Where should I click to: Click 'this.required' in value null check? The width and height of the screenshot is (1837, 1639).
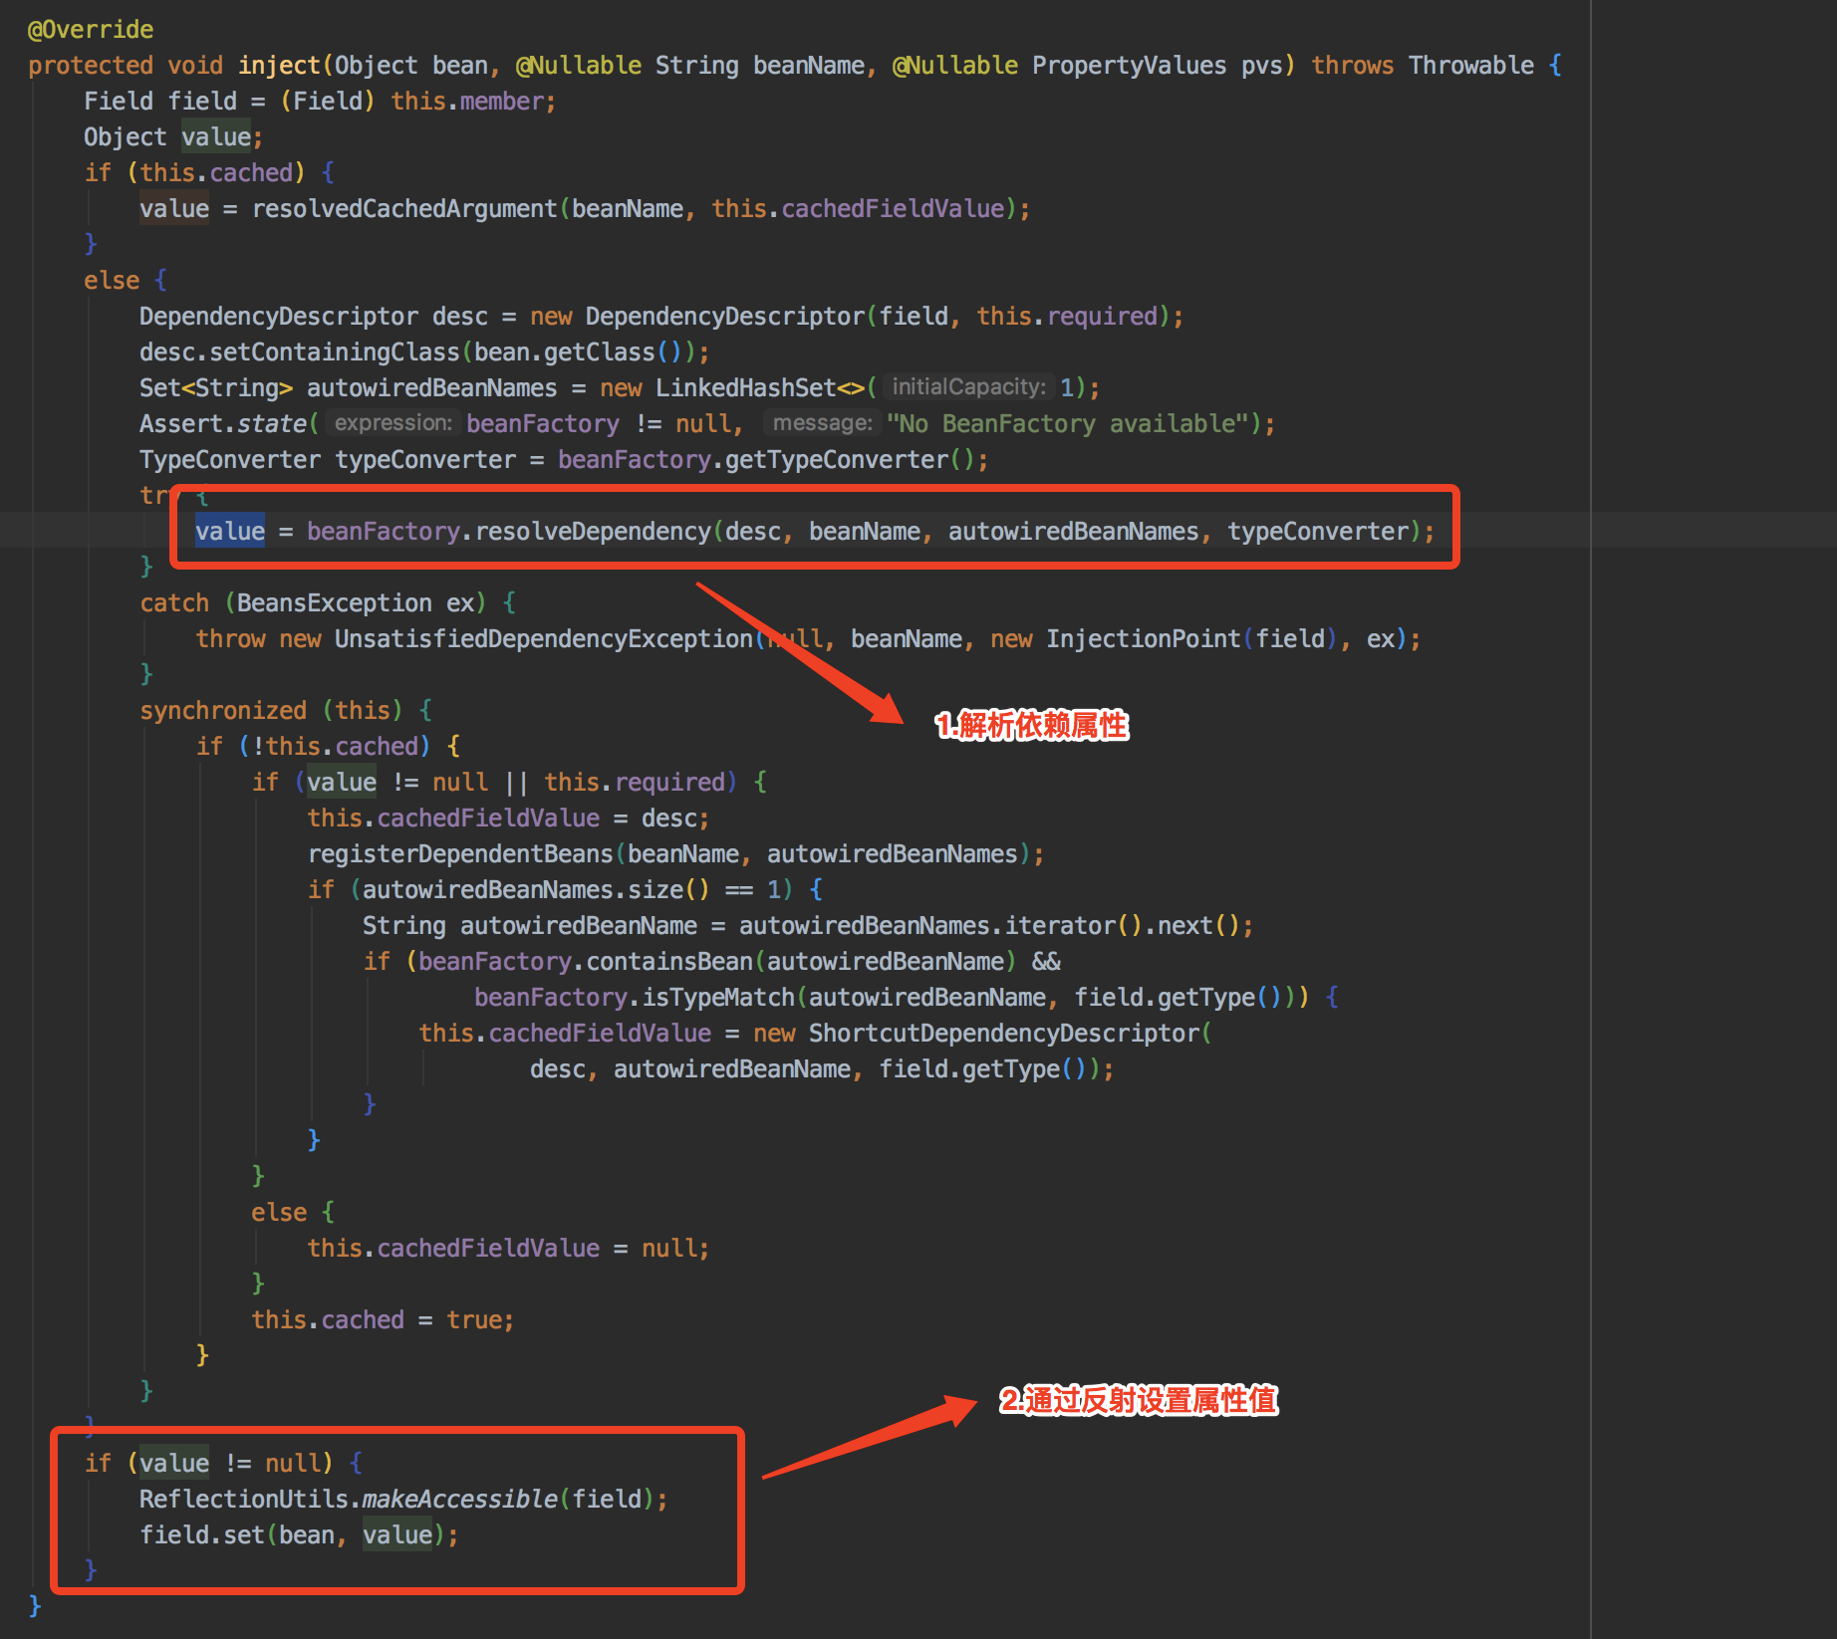(635, 783)
